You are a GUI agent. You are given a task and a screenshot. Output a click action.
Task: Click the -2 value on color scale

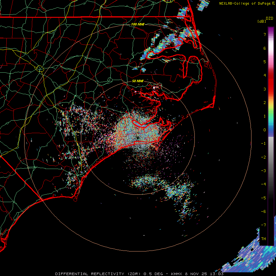pos(263,157)
